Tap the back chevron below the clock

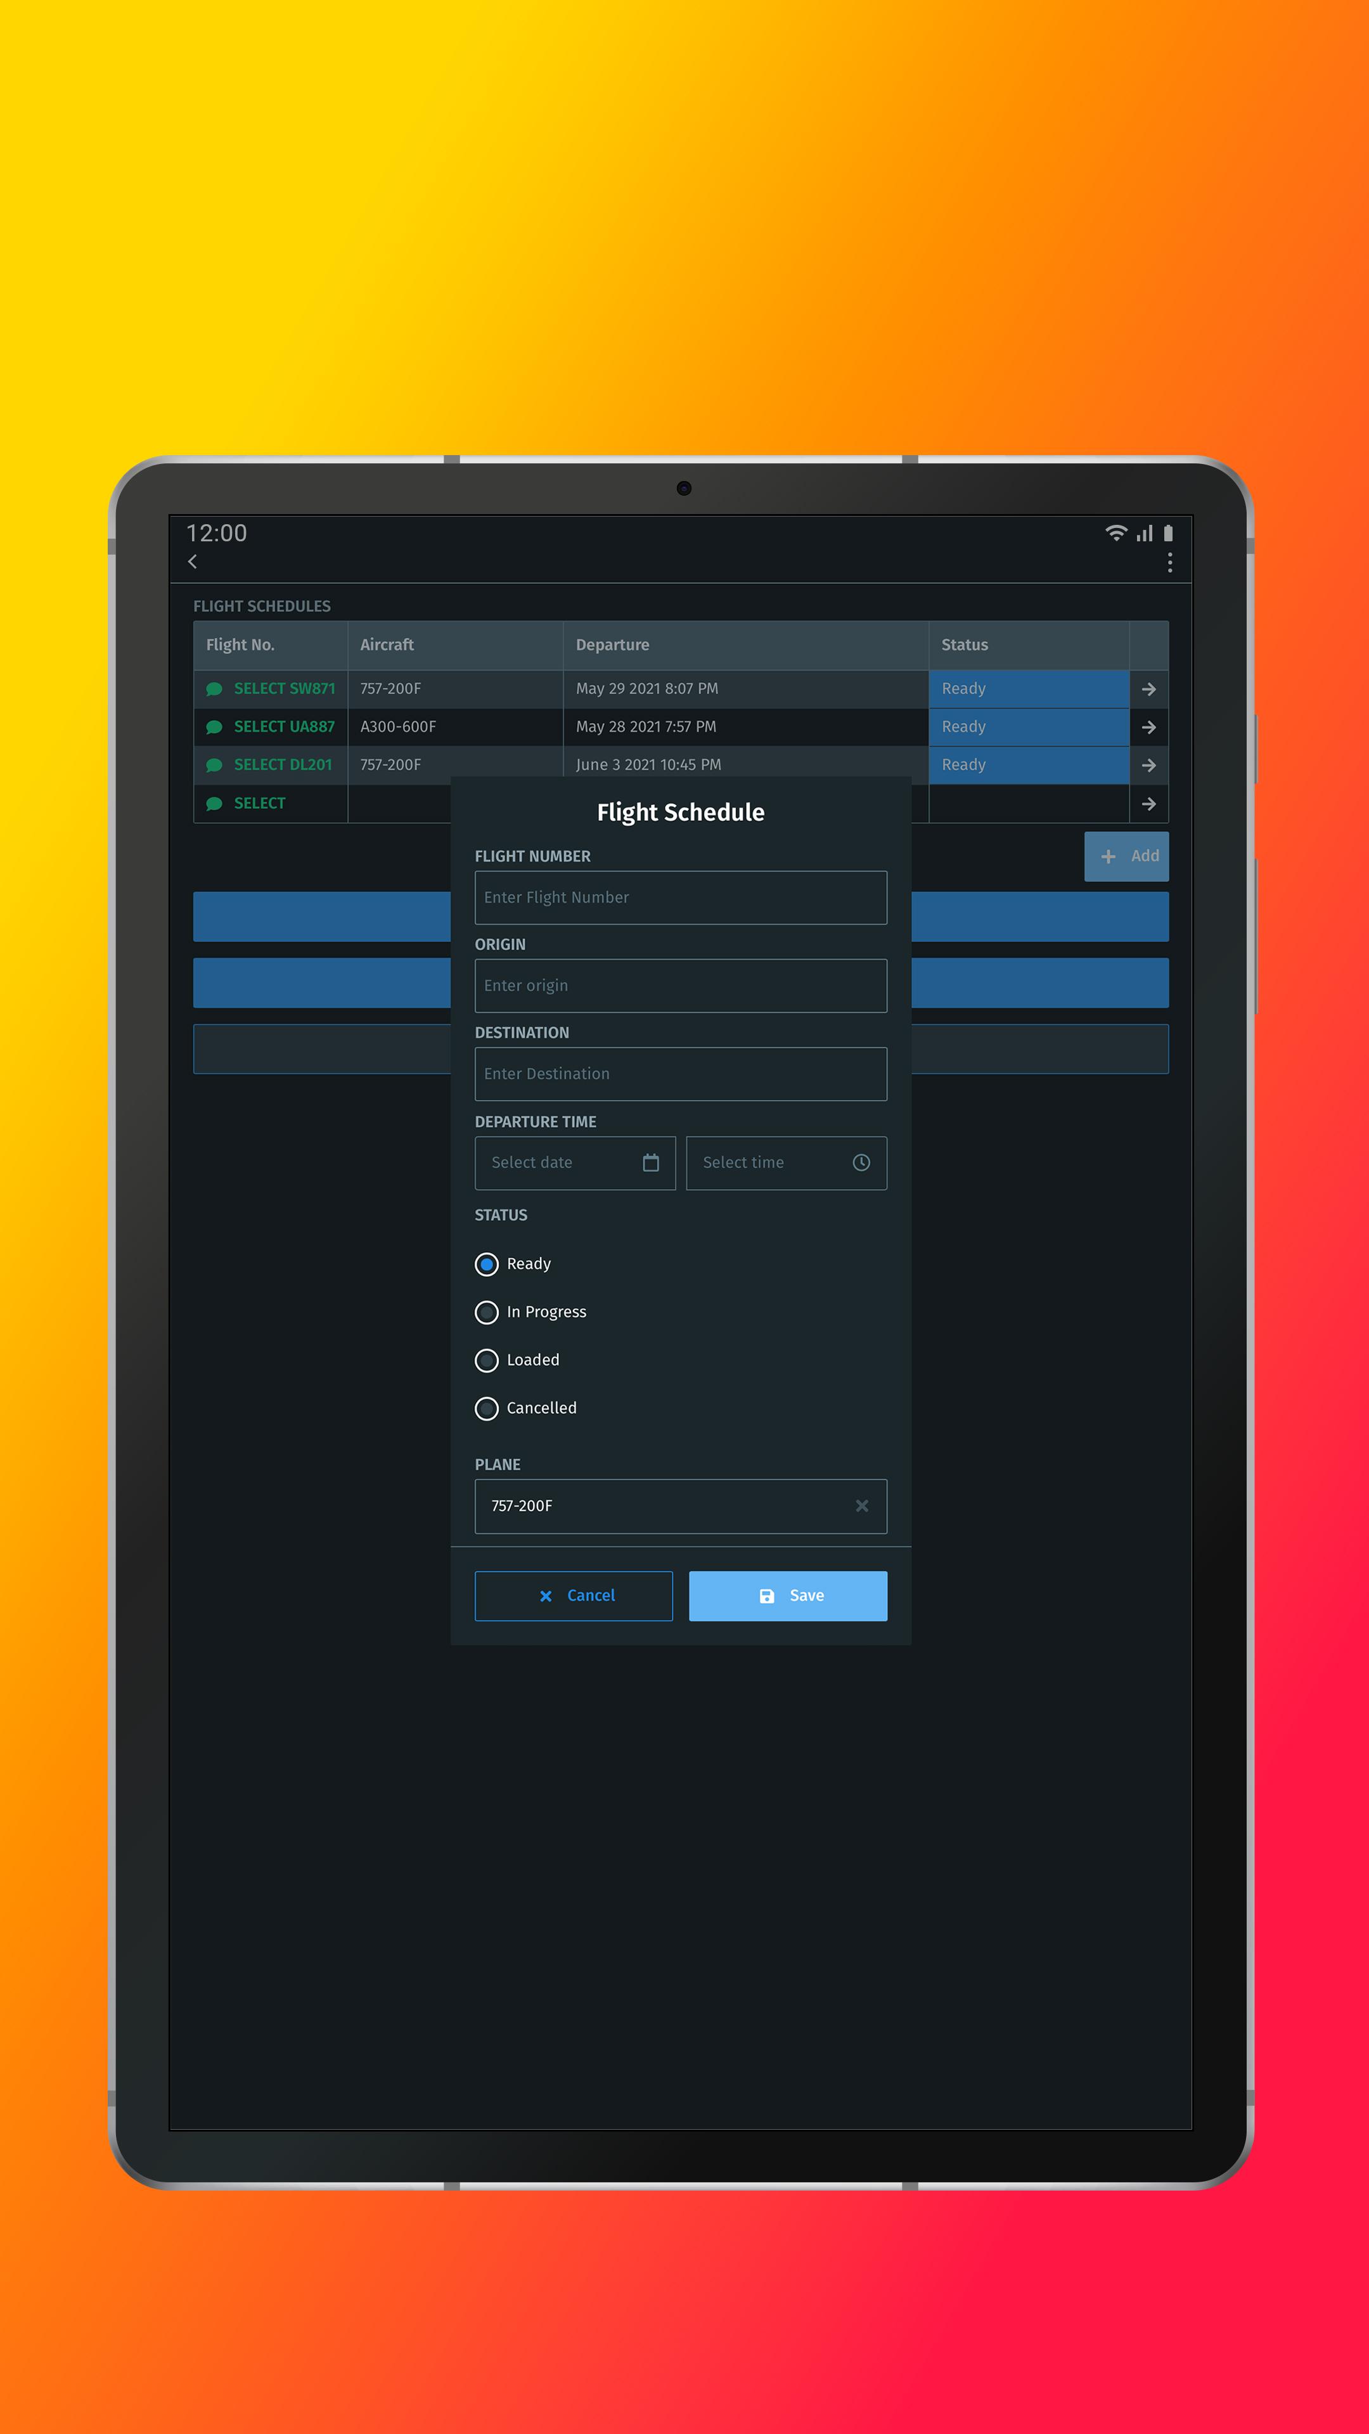pos(193,561)
